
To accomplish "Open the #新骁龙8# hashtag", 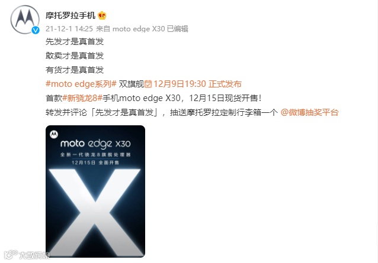I will 82,98.
